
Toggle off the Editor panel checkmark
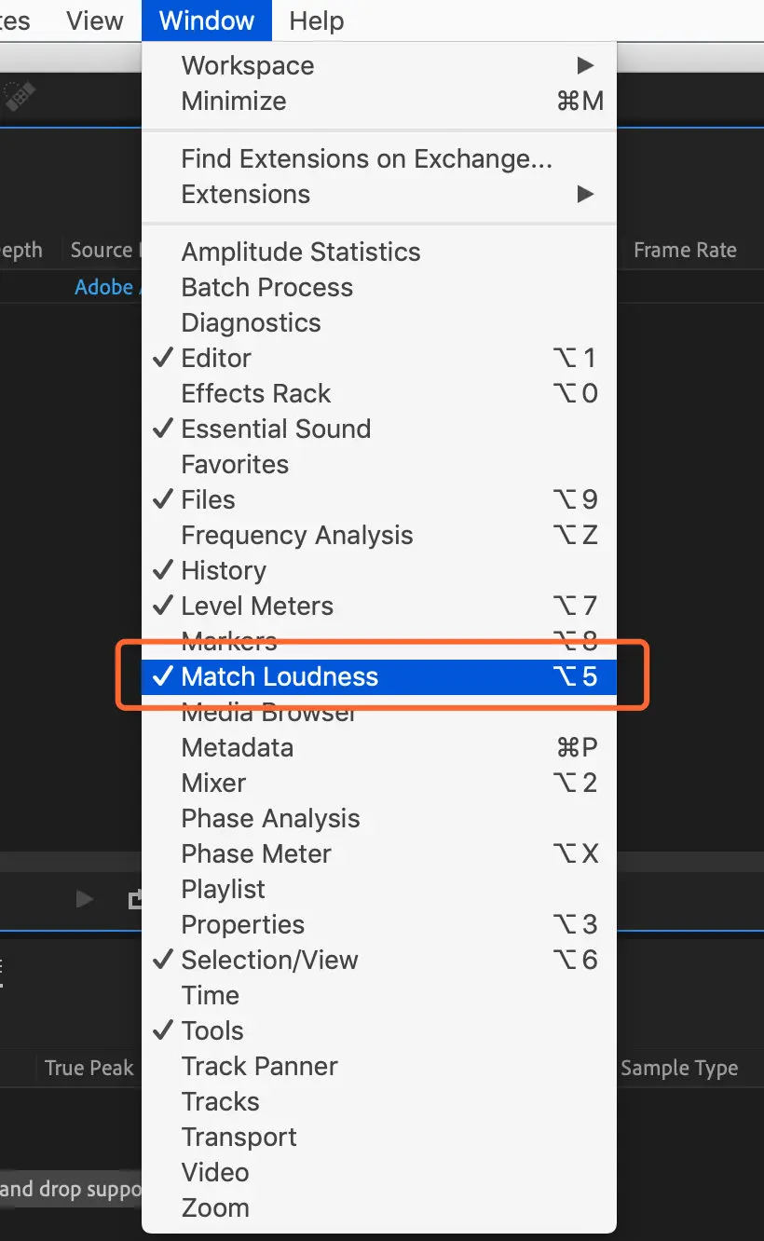216,358
